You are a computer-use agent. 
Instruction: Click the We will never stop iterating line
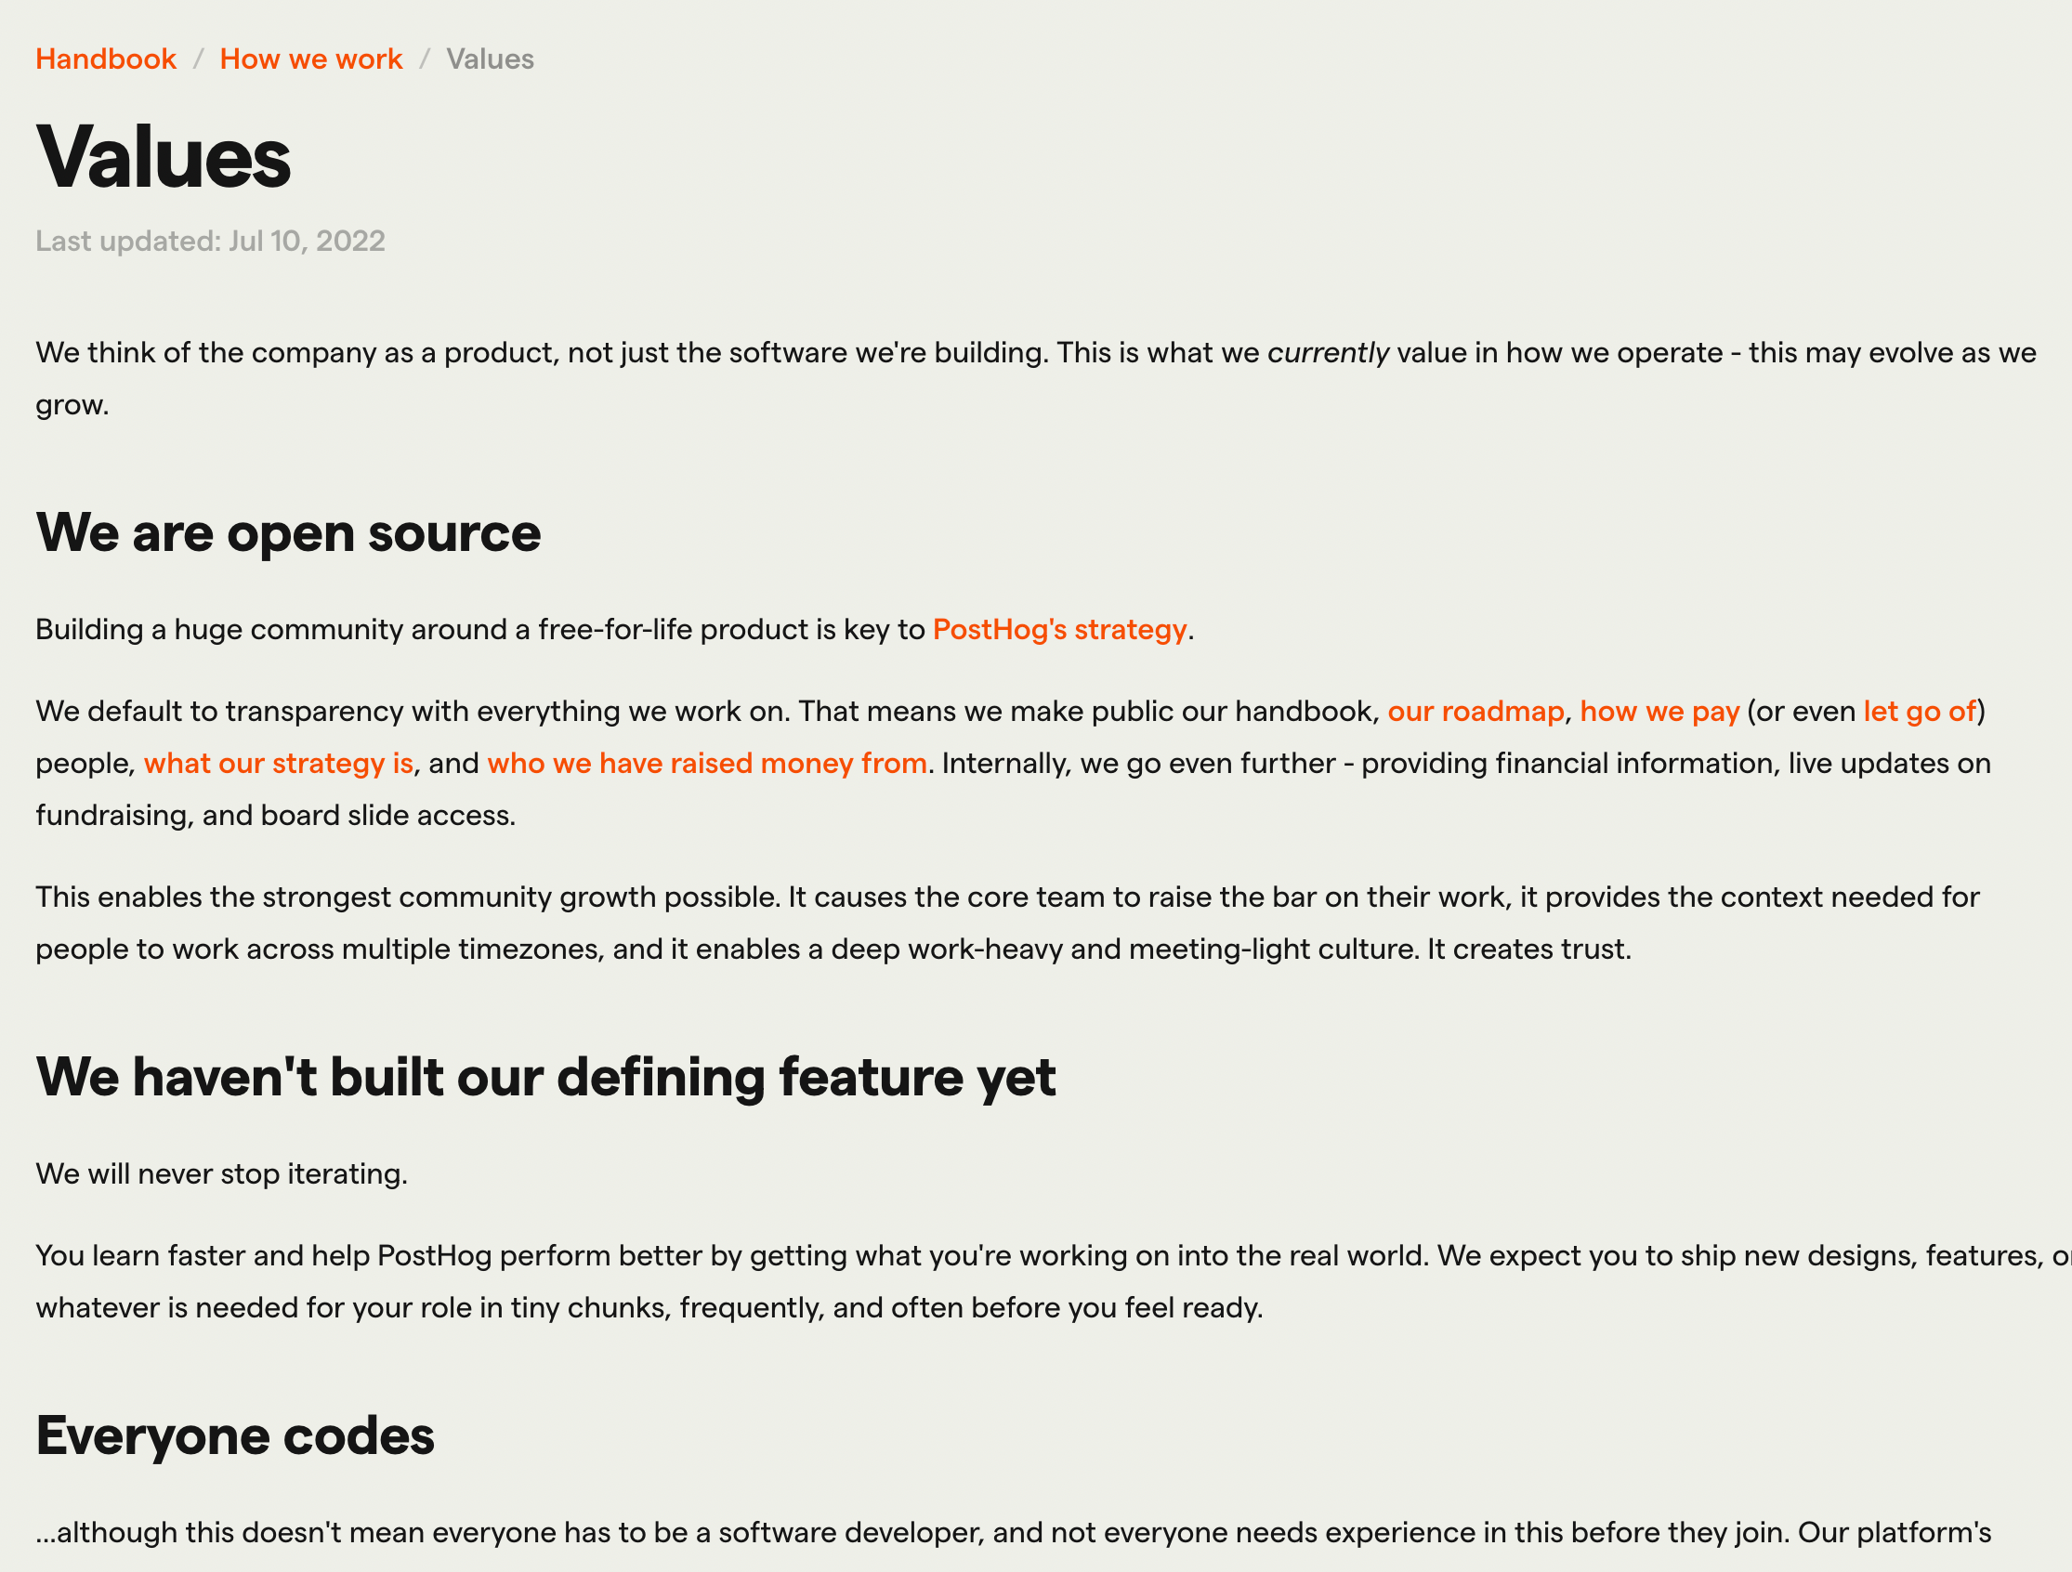pos(221,1172)
